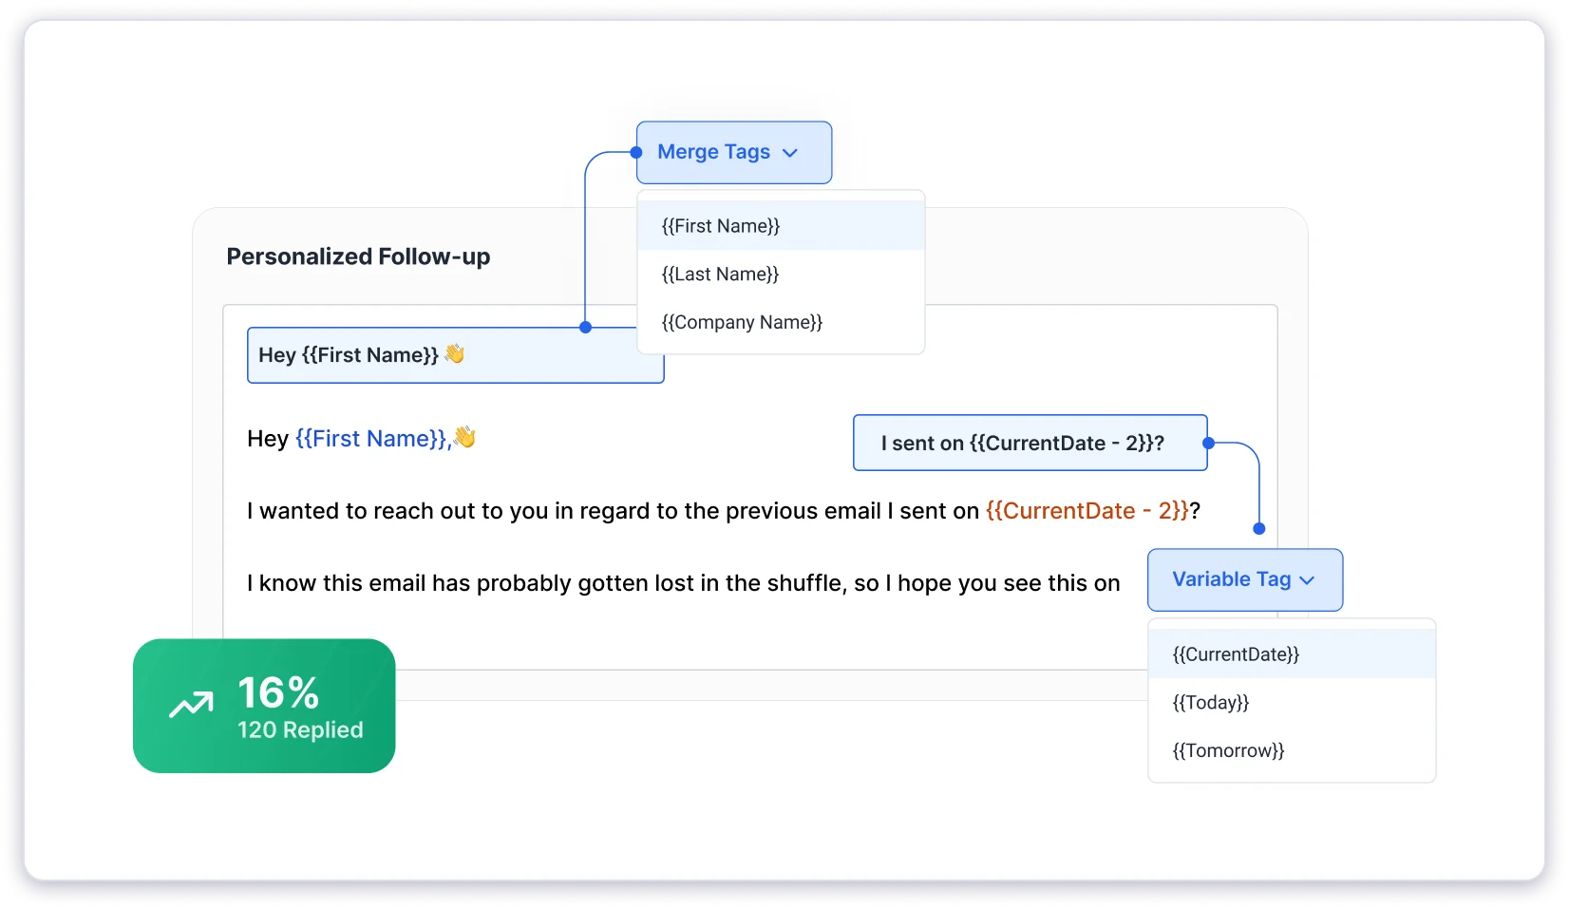The height and width of the screenshot is (909, 1569).
Task: Click the chevron next to Merge Tags
Action: 790,153
